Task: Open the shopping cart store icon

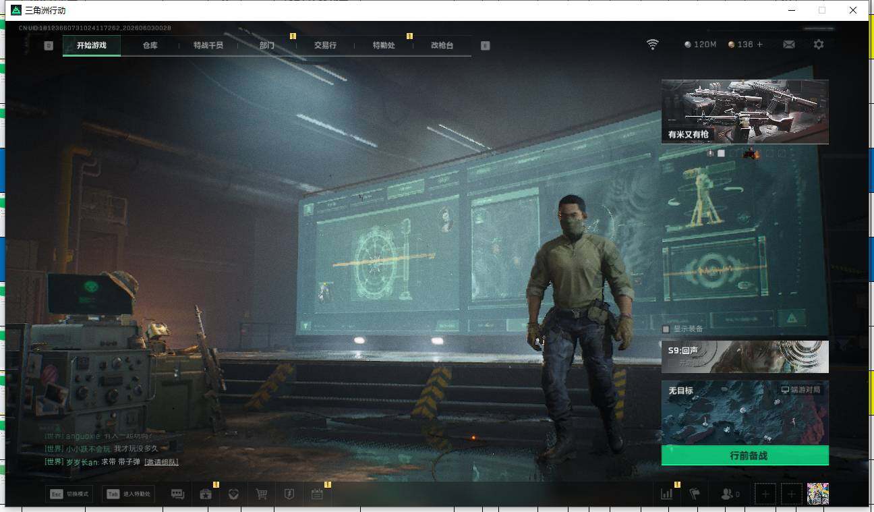Action: pos(262,494)
